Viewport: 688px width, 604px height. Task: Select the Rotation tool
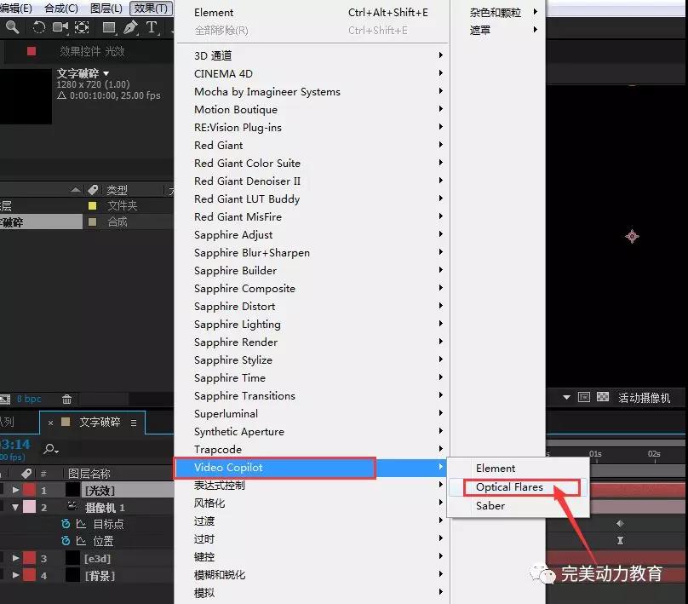39,27
